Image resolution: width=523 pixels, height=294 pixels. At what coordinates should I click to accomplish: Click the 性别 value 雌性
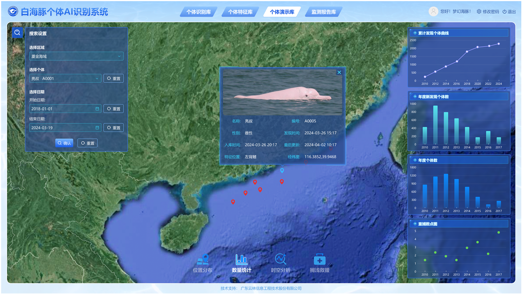249,133
